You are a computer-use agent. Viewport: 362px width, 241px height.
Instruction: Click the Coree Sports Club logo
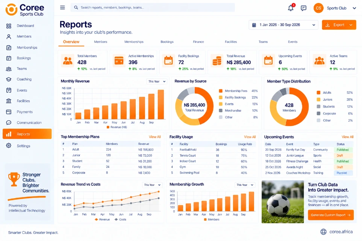(25, 10)
